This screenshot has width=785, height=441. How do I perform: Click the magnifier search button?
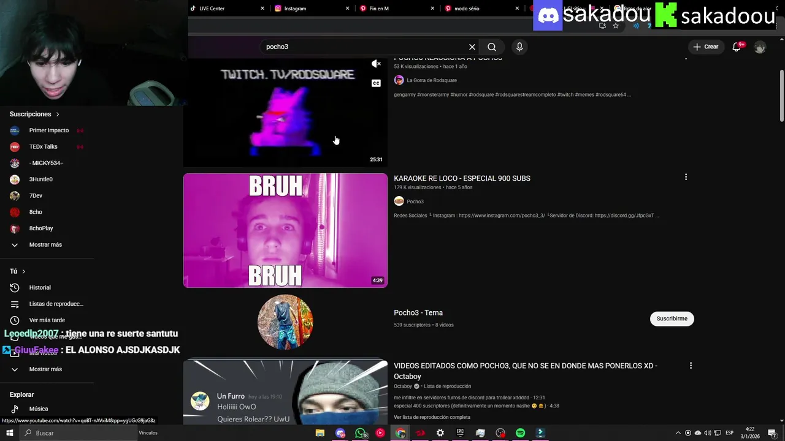point(492,47)
